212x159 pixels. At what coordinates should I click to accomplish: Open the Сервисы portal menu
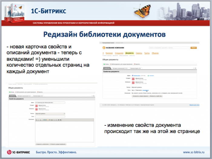pos(139,53)
